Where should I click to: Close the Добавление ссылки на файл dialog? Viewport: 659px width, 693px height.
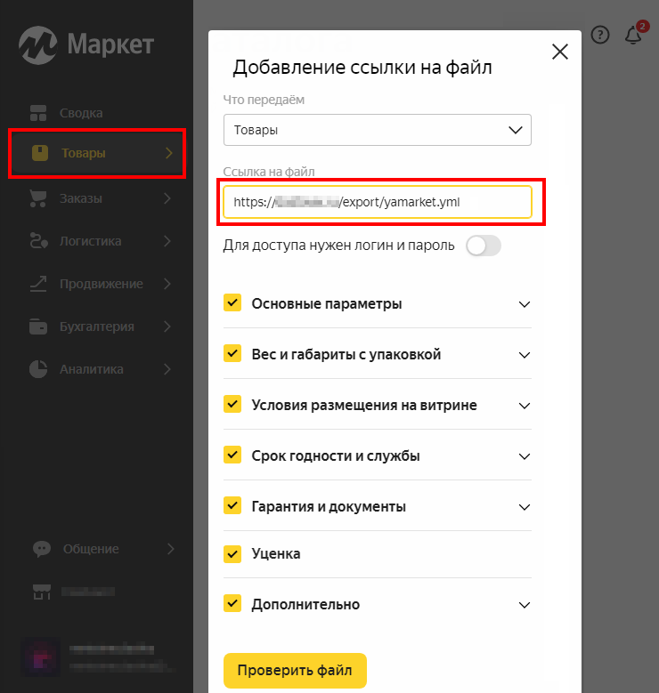pos(560,52)
